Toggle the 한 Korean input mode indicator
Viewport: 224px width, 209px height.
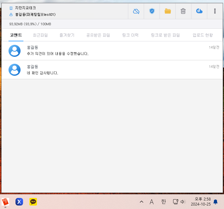click(163, 201)
